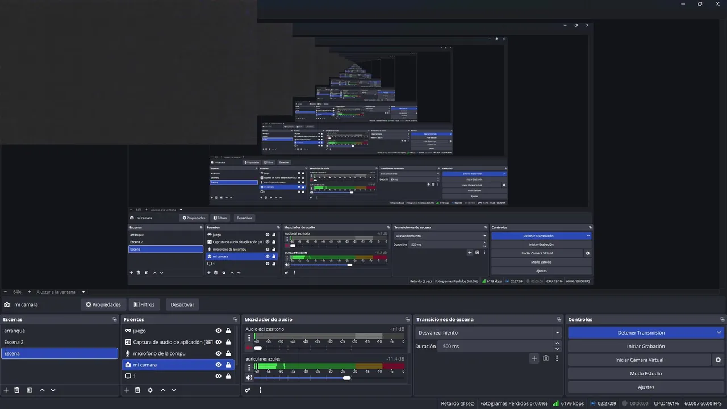Open advanced audio properties gears icon
Viewport: 727px width, 409px height.
click(x=248, y=390)
